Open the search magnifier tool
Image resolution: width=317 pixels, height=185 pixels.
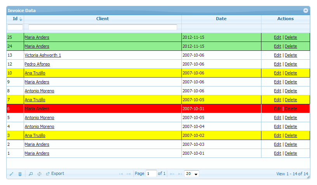31,174
